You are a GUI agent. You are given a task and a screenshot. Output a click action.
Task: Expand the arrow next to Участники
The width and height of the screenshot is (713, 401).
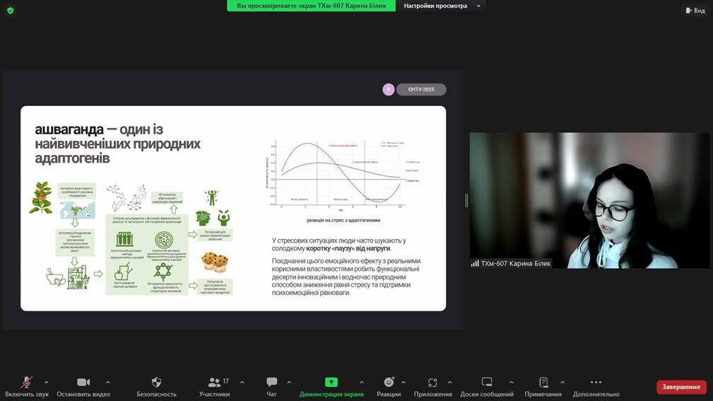[x=242, y=382]
